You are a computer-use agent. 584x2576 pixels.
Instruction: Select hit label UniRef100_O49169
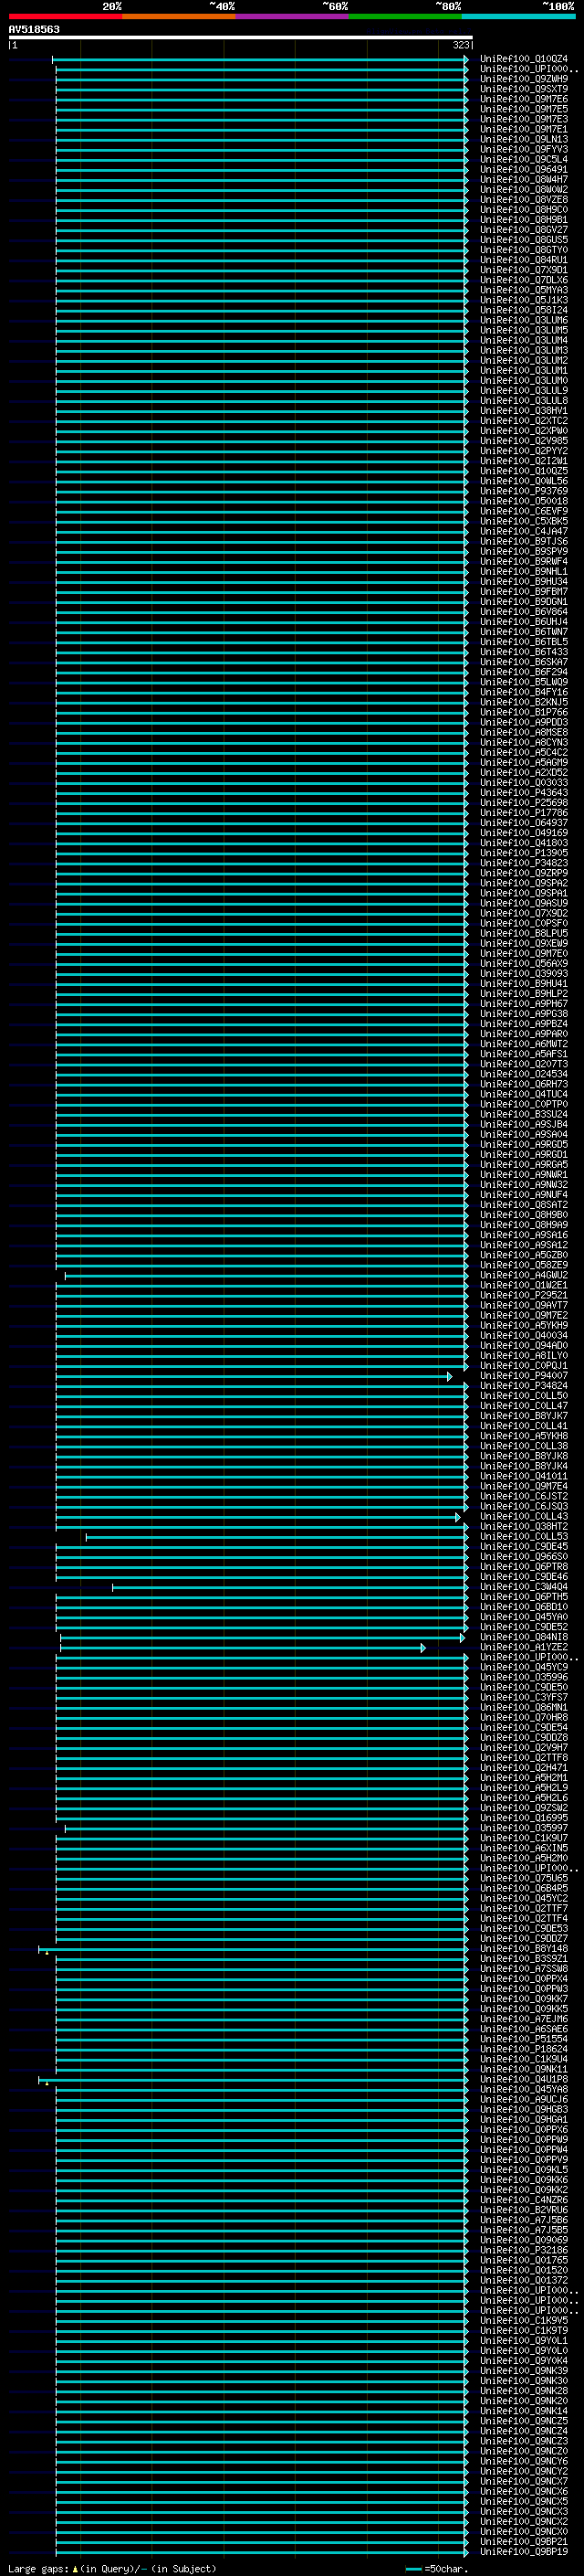click(523, 833)
